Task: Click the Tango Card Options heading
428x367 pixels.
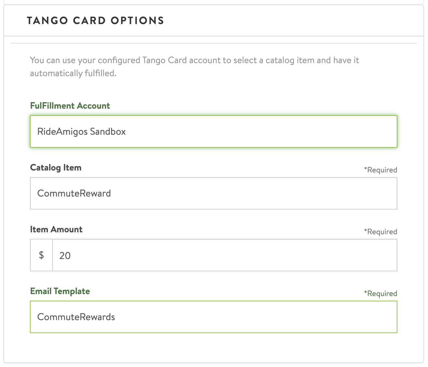Action: tap(95, 20)
